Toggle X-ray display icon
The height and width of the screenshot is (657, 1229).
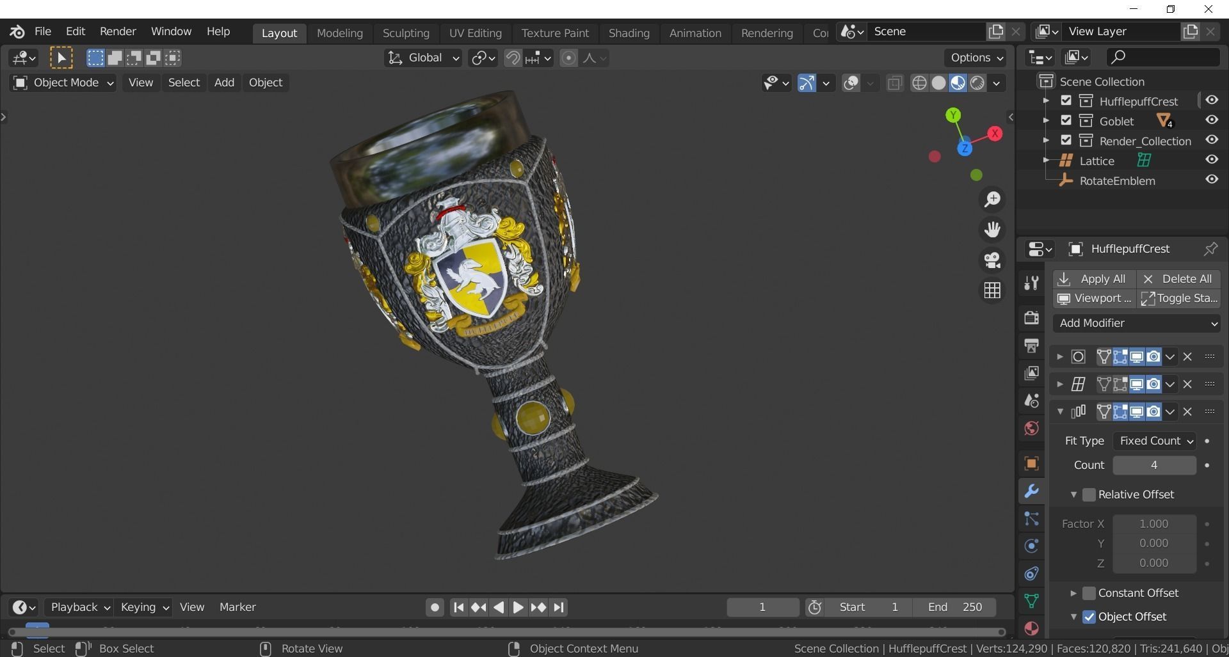click(895, 83)
